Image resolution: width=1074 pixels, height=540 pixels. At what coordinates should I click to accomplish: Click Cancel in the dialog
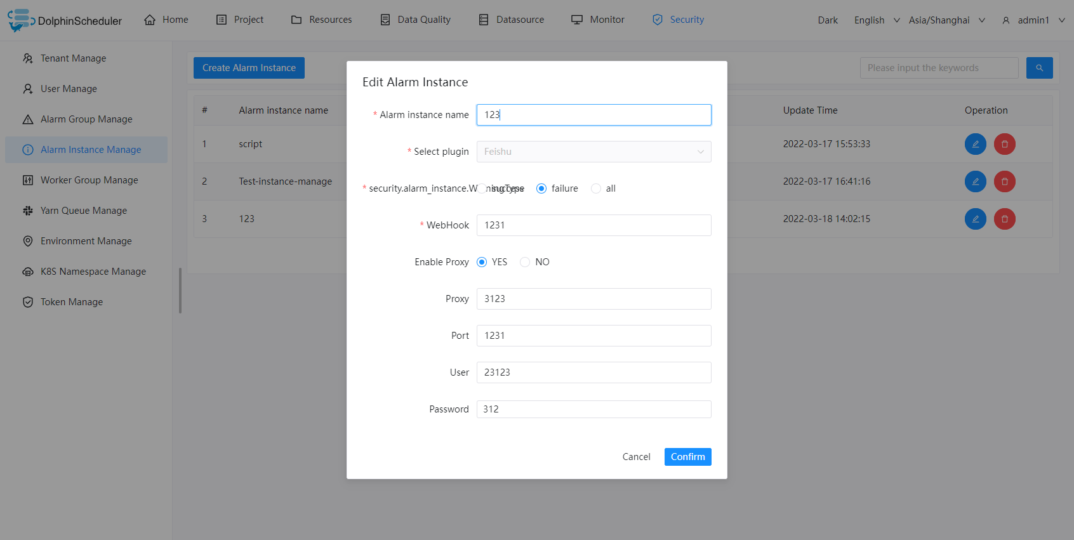pos(636,457)
